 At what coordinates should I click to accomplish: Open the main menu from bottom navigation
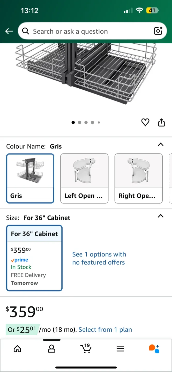[x=120, y=349]
